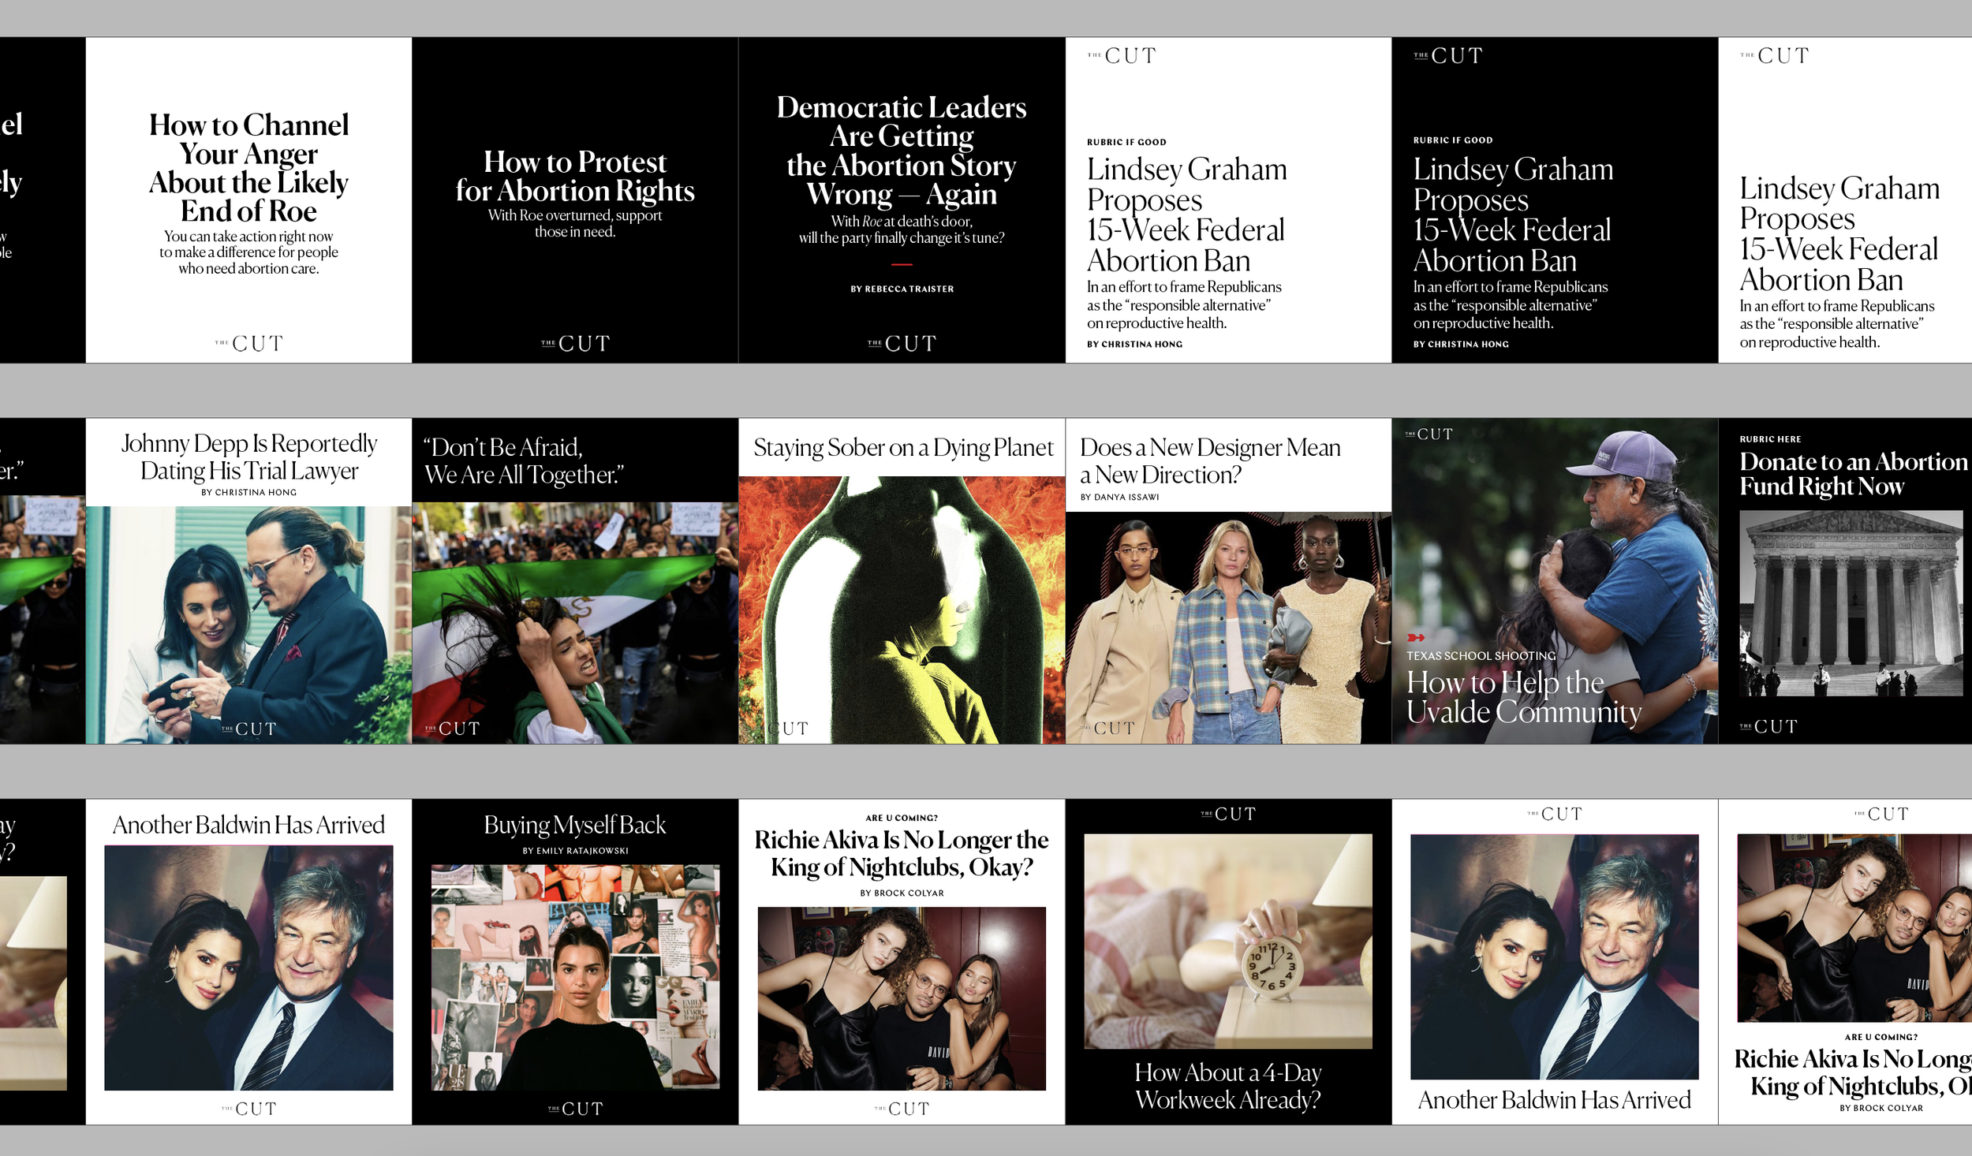Viewport: 1972px width, 1156px height.
Task: Click 'How to Channel Your Anger' headline
Action: [248, 168]
